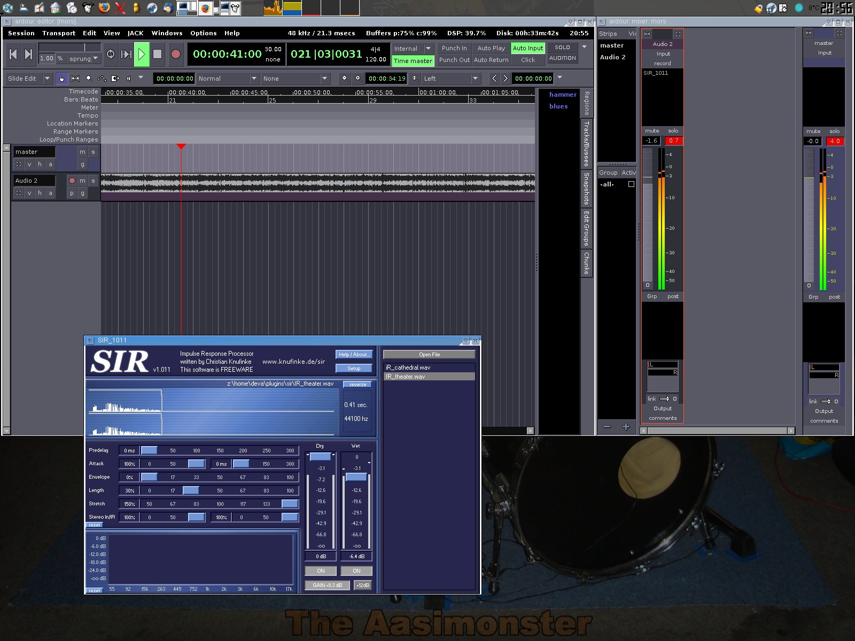Jump to session start in transport
This screenshot has width=855, height=641.
point(13,54)
